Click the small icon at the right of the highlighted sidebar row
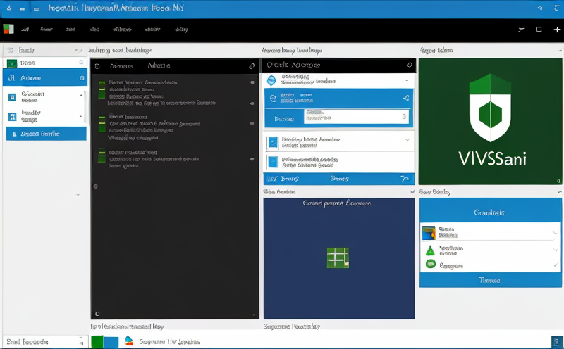The image size is (564, 349). [x=82, y=78]
